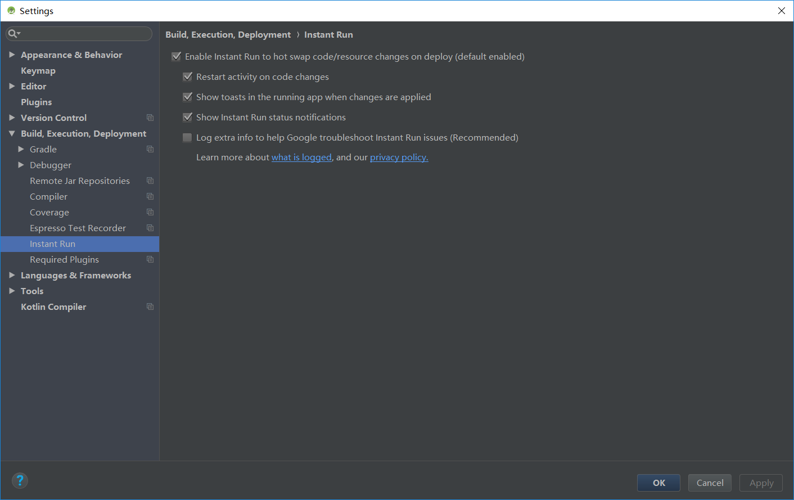Enable Log extra info for Google troubleshooting
Viewport: 794px width, 500px height.
187,137
